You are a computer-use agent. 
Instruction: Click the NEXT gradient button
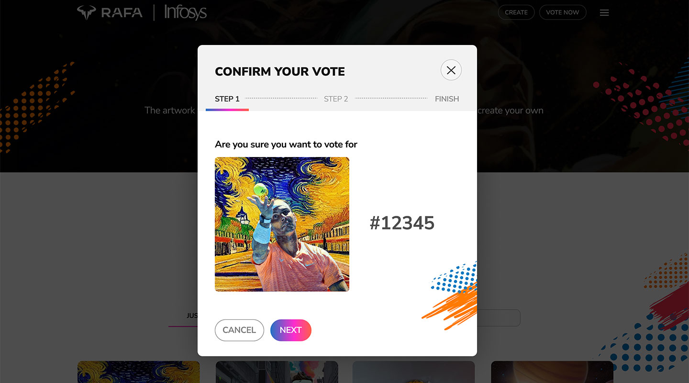(x=291, y=330)
